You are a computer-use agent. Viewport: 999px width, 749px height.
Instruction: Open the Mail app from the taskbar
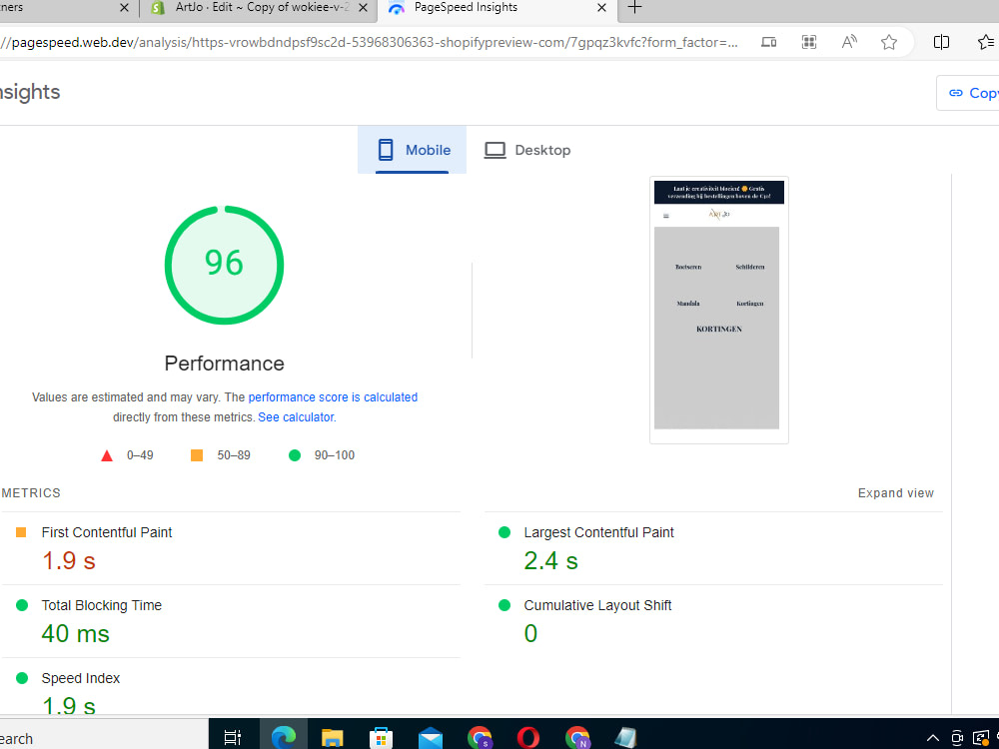click(430, 737)
